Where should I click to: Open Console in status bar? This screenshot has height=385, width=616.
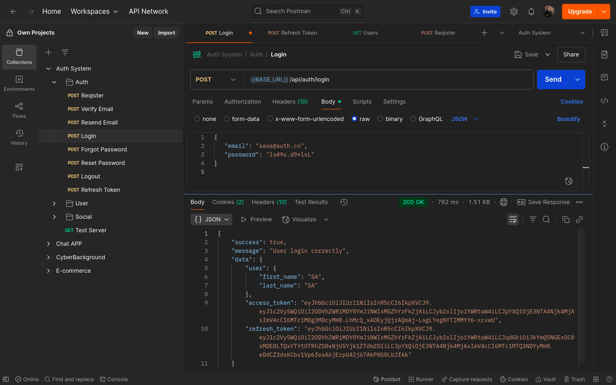[x=114, y=379]
